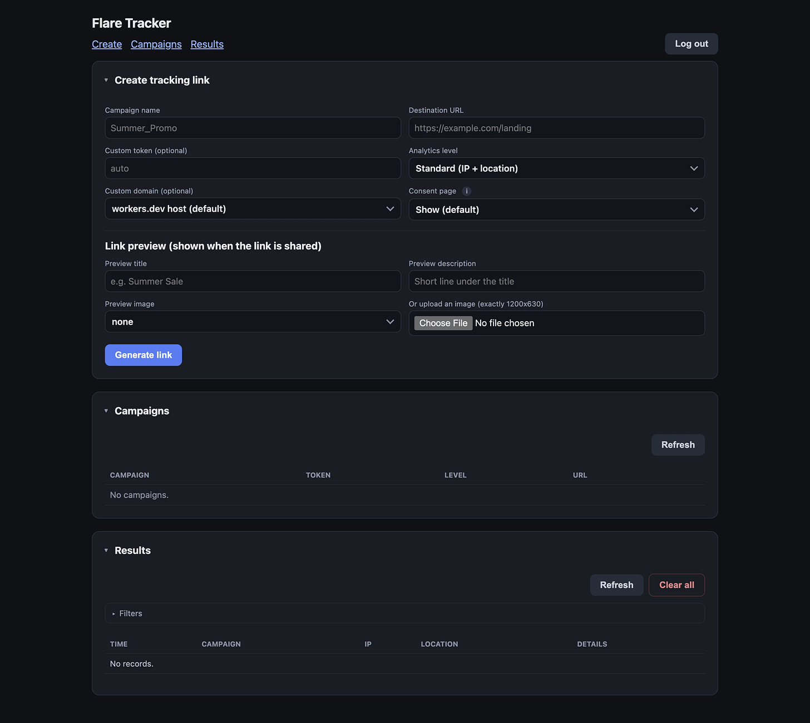Screen dimensions: 810x723
Task: Focus the Campaign name field
Action: [253, 128]
